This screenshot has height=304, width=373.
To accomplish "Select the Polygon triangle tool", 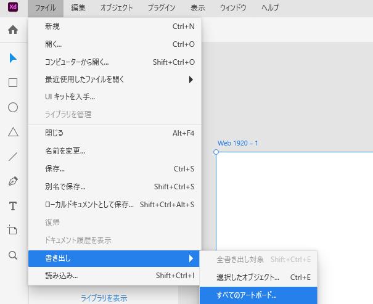I will pyautogui.click(x=12, y=132).
